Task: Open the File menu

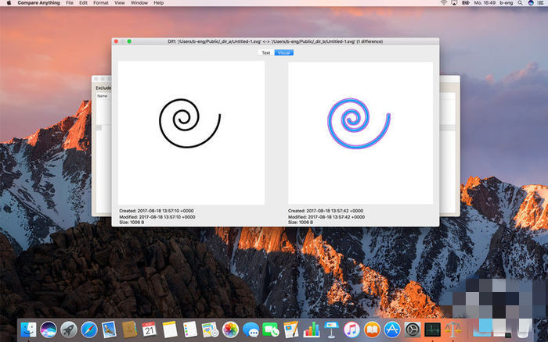Action: tap(70, 3)
